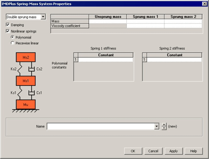The height and width of the screenshot is (159, 209).
Task: Select the Polynomial radio button
Action: (12, 37)
